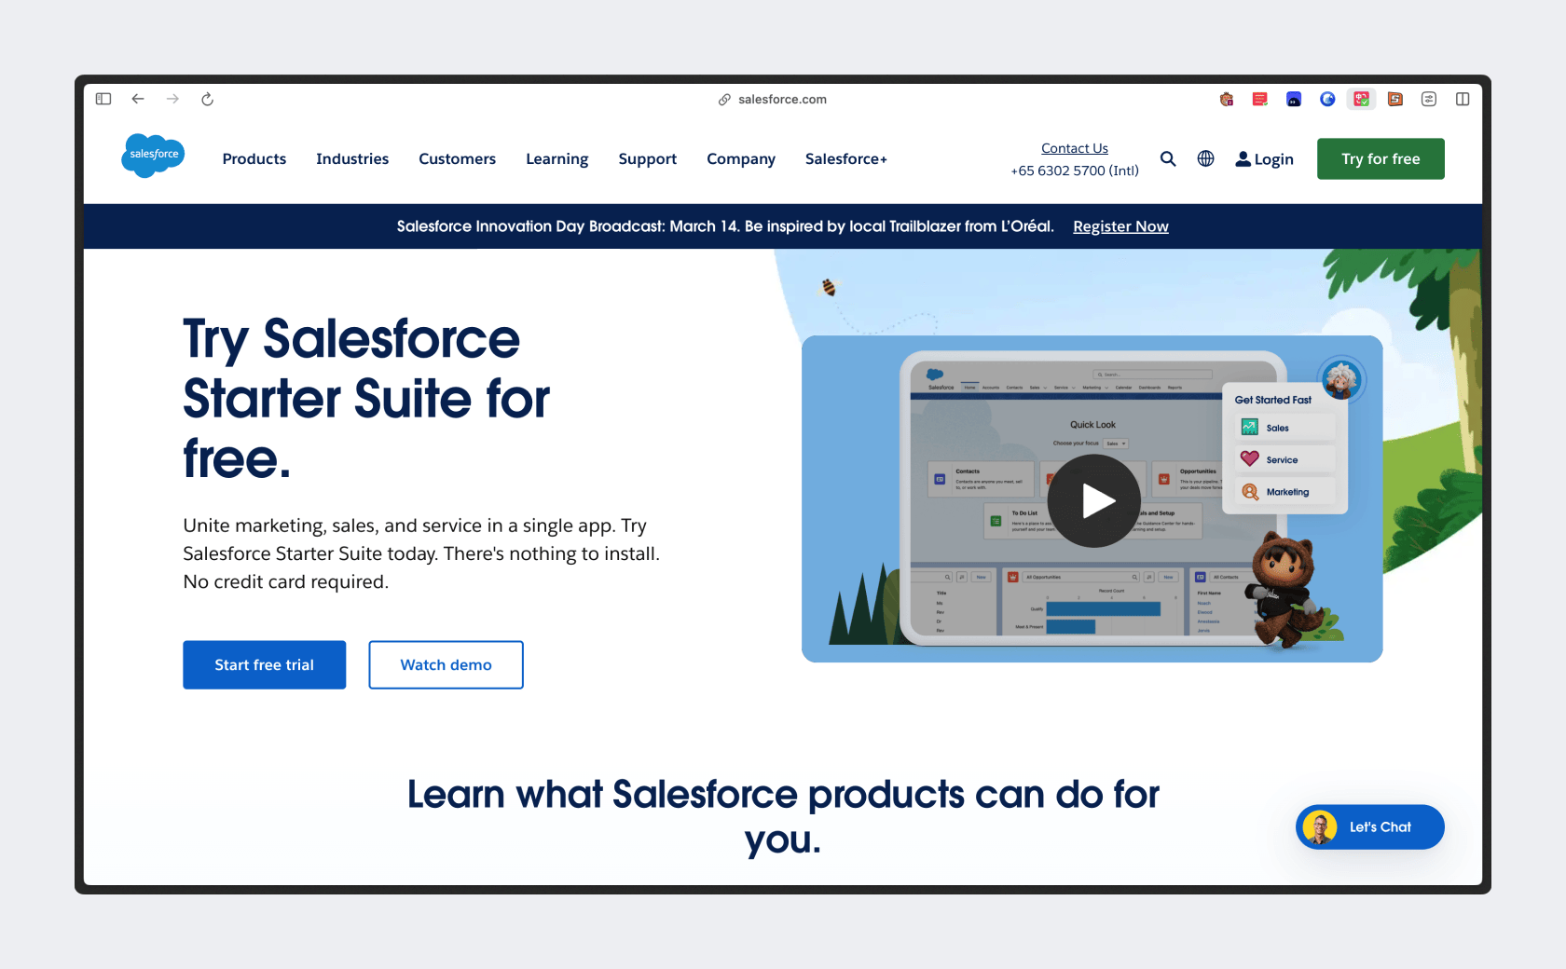Reload the page with refresh icon
The image size is (1566, 969).
click(207, 99)
